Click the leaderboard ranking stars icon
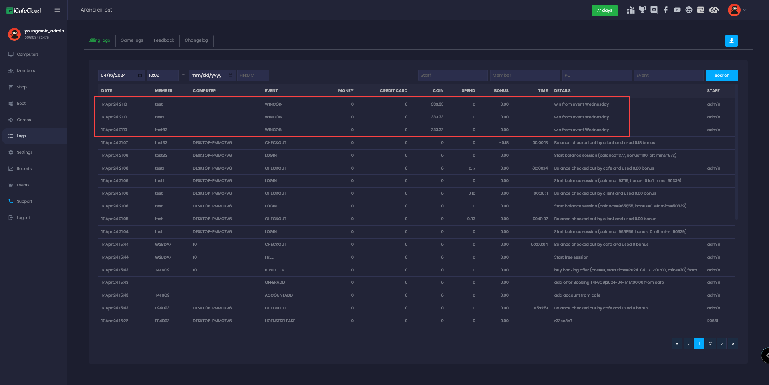 (x=631, y=10)
